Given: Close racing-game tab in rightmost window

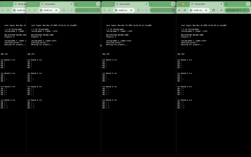Looking at the screenshot, I should click(221, 4).
